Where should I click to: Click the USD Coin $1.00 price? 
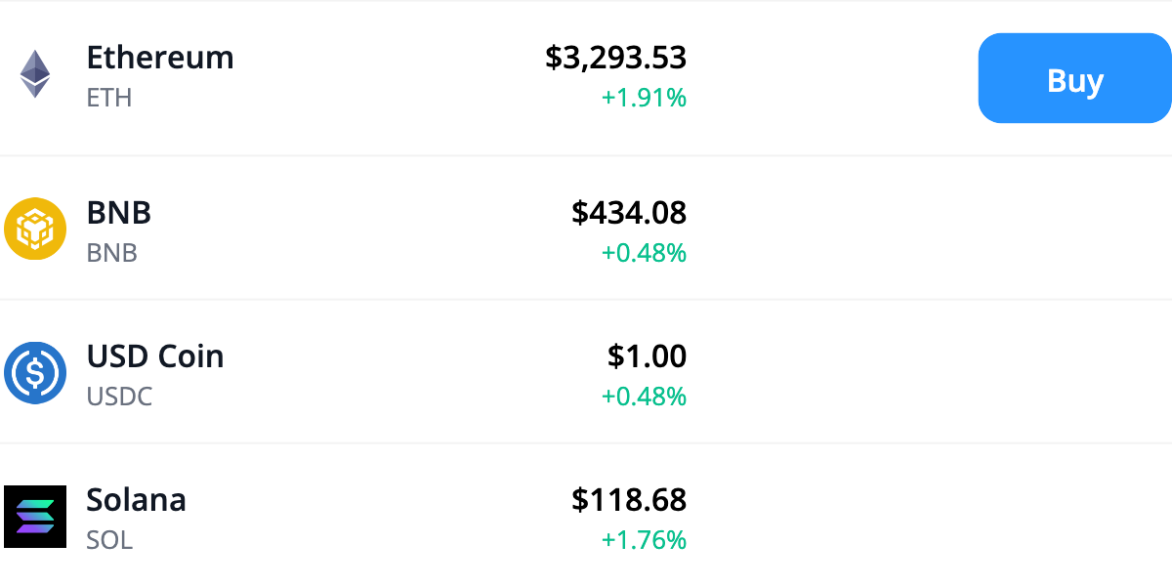(648, 356)
